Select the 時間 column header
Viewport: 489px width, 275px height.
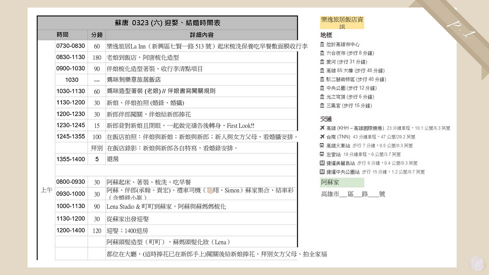pos(63,35)
